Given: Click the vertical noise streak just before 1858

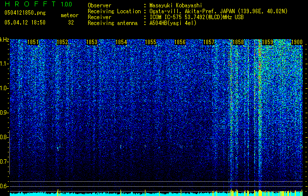Looking at the screenshot, I should (231, 114).
